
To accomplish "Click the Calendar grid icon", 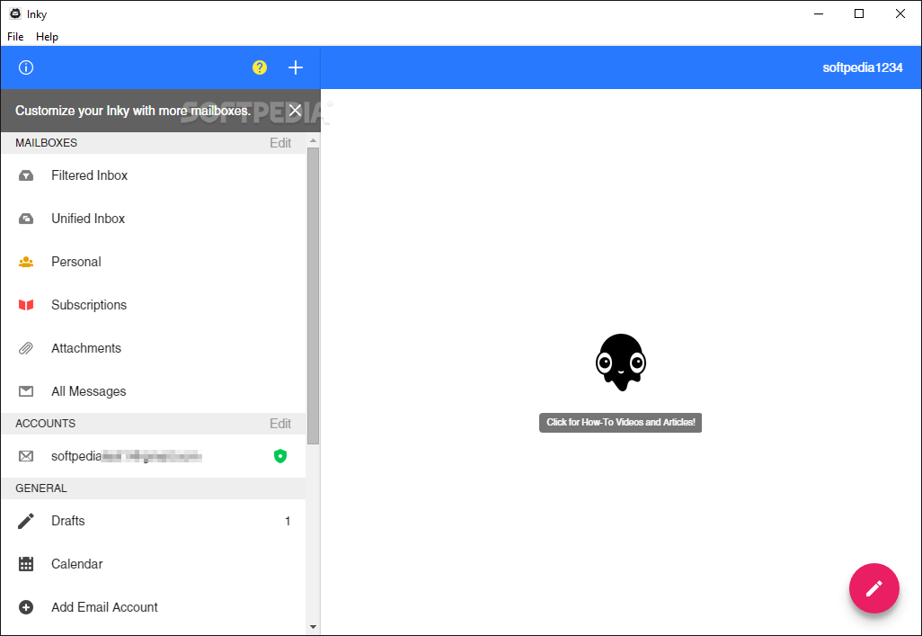I will tap(26, 563).
